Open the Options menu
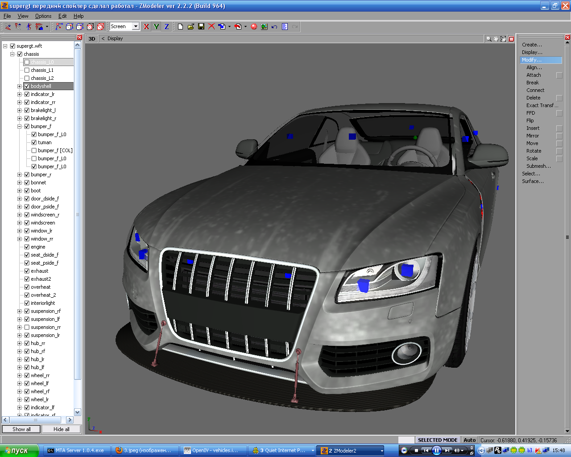 [x=43, y=16]
